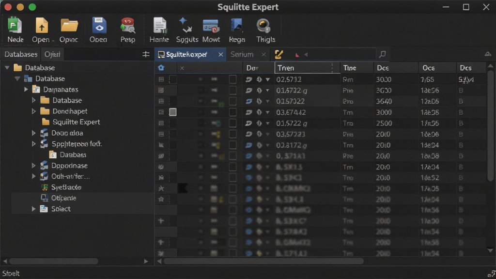Click the Hante document toolbar icon
Image resolution: width=496 pixels, height=279 pixels.
pyautogui.click(x=159, y=26)
